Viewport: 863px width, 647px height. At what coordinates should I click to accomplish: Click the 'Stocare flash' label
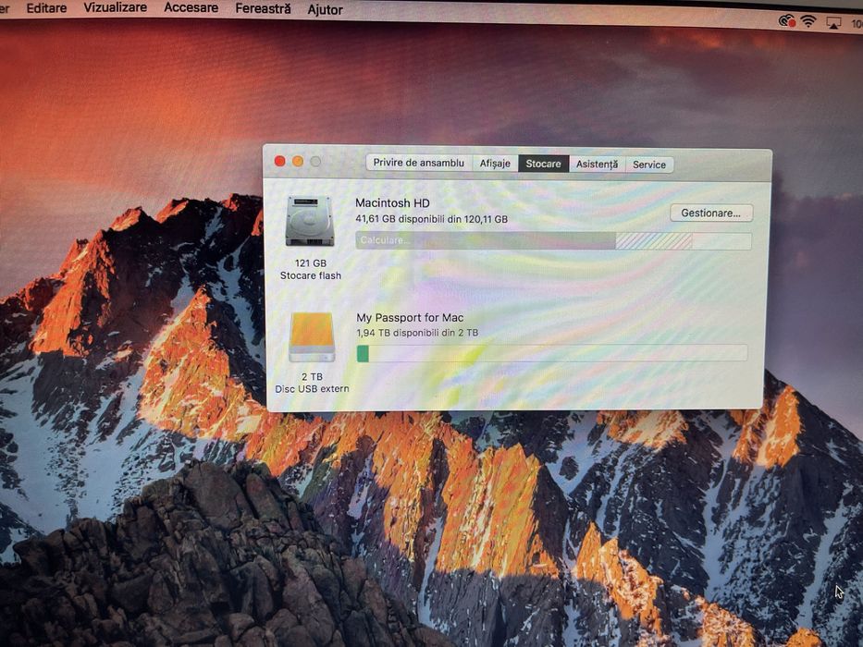pyautogui.click(x=311, y=275)
